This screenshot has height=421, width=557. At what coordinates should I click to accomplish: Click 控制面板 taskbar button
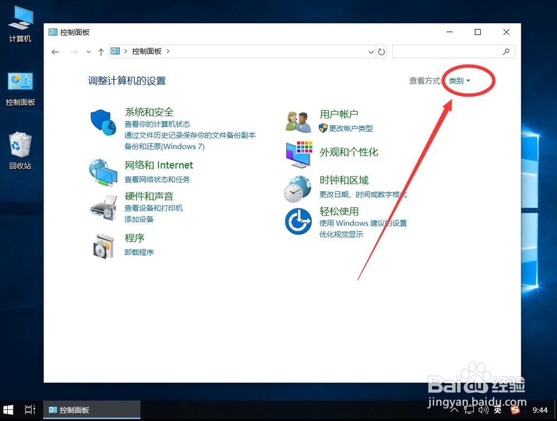click(92, 410)
